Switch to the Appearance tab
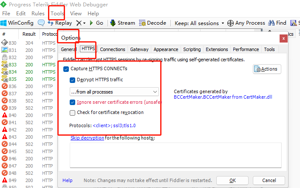 pos(166,49)
